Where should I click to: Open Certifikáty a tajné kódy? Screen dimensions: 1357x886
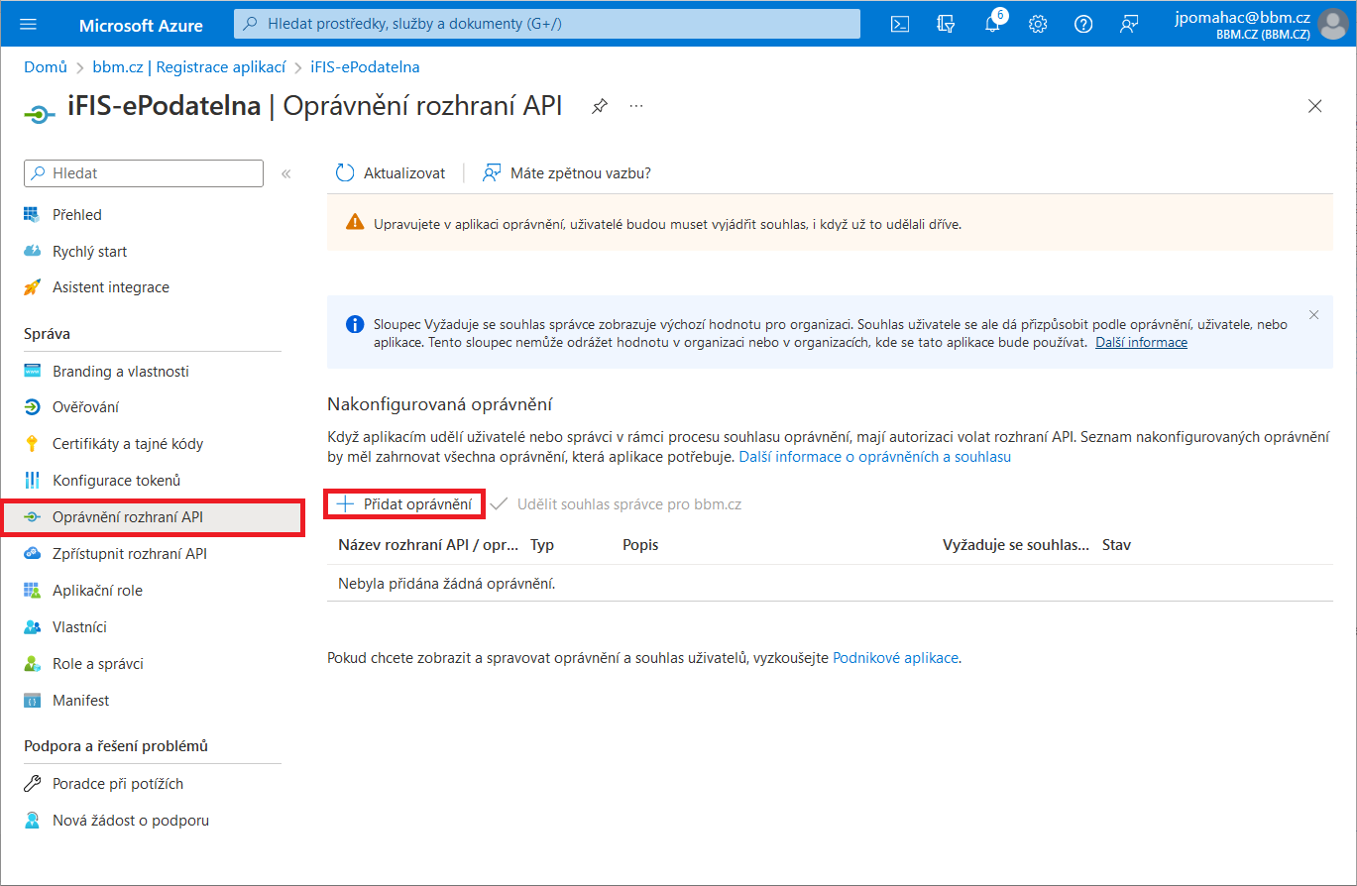127,444
